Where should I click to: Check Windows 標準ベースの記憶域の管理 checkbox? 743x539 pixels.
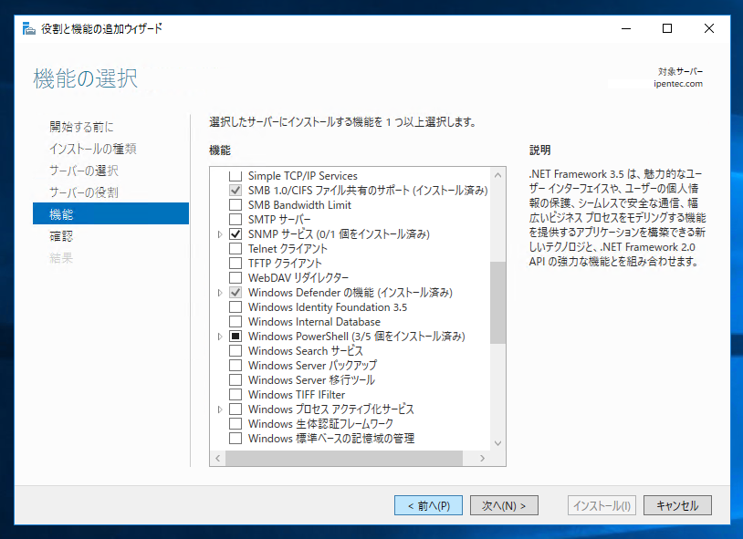235,439
